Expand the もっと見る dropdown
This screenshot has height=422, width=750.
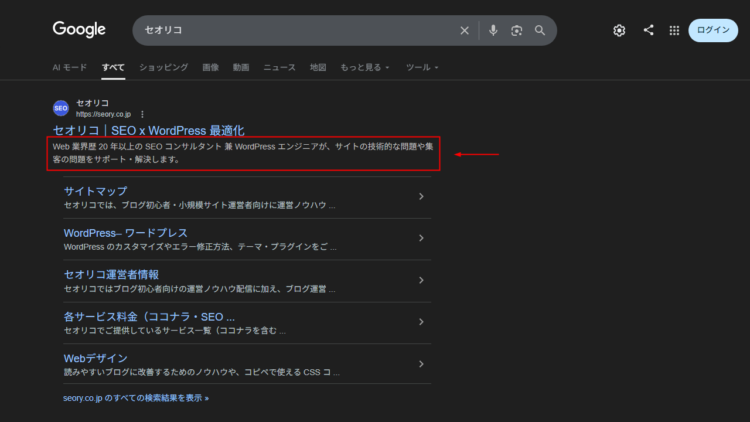point(365,67)
